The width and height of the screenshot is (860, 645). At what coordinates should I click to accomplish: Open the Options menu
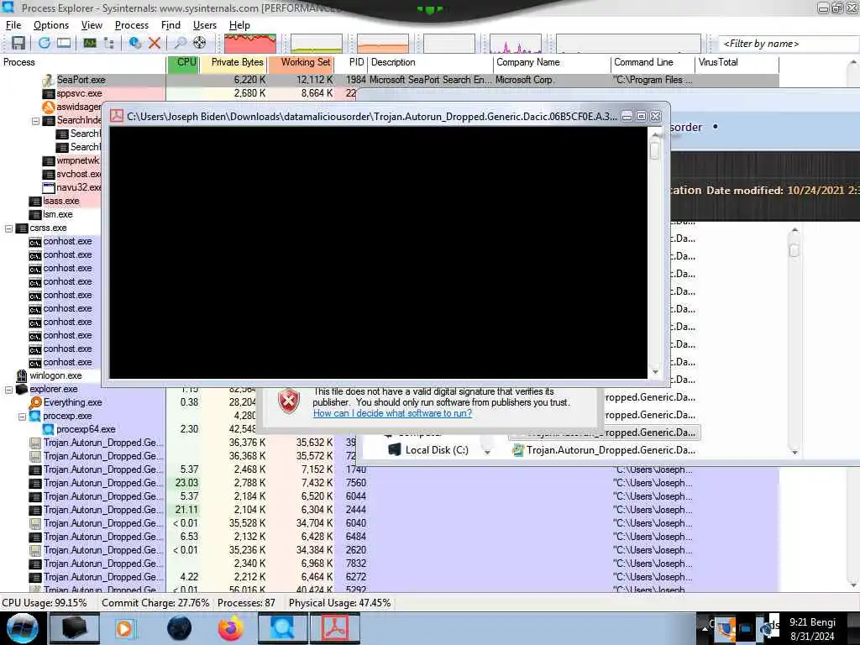(51, 25)
